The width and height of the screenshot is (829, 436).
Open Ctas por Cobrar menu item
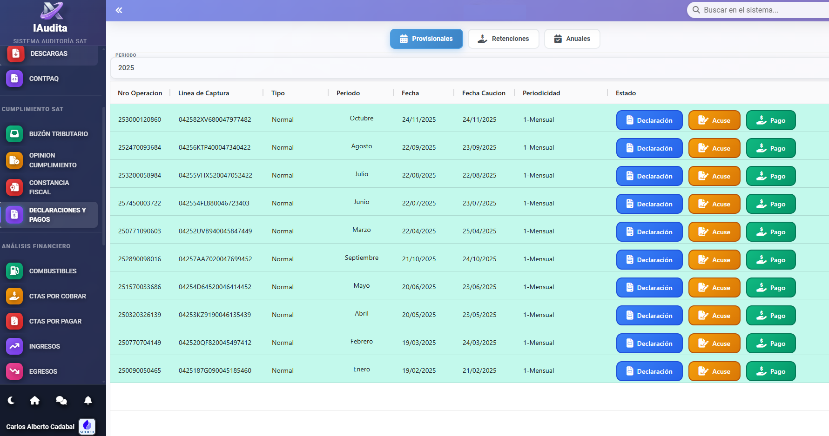[57, 296]
